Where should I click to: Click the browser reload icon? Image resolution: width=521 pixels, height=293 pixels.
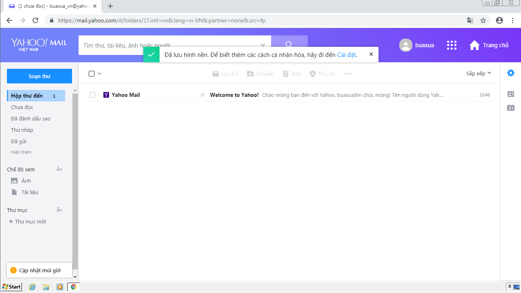pyautogui.click(x=35, y=20)
